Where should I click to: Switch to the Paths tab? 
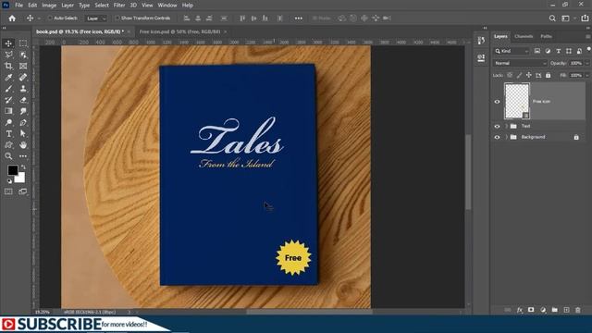tap(546, 37)
